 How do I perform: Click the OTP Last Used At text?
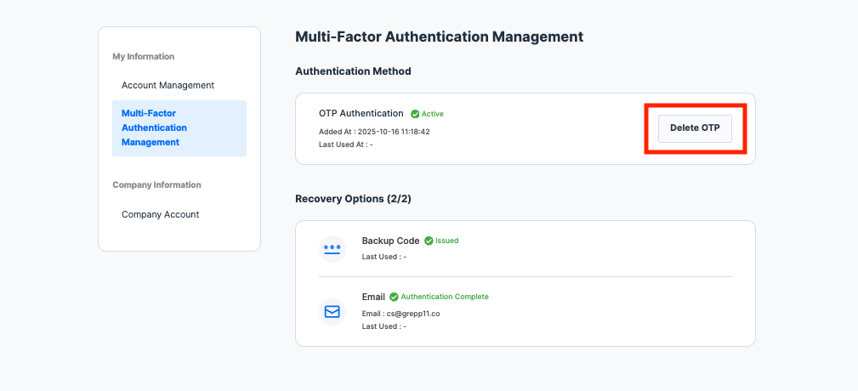pyautogui.click(x=346, y=144)
